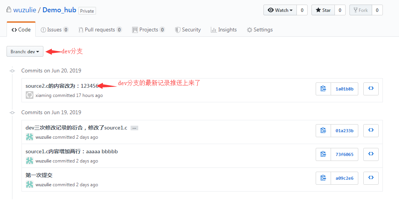Browse repository at commit 01a233b

(371, 131)
